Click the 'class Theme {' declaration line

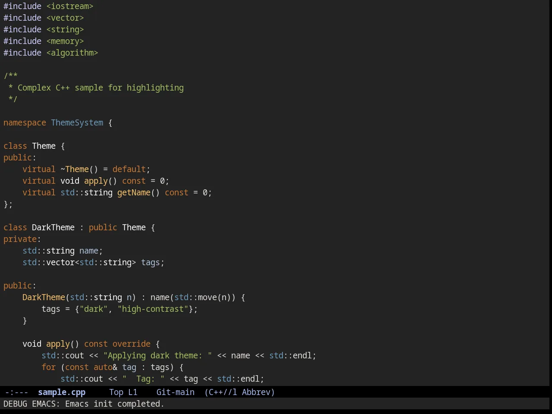[34, 146]
